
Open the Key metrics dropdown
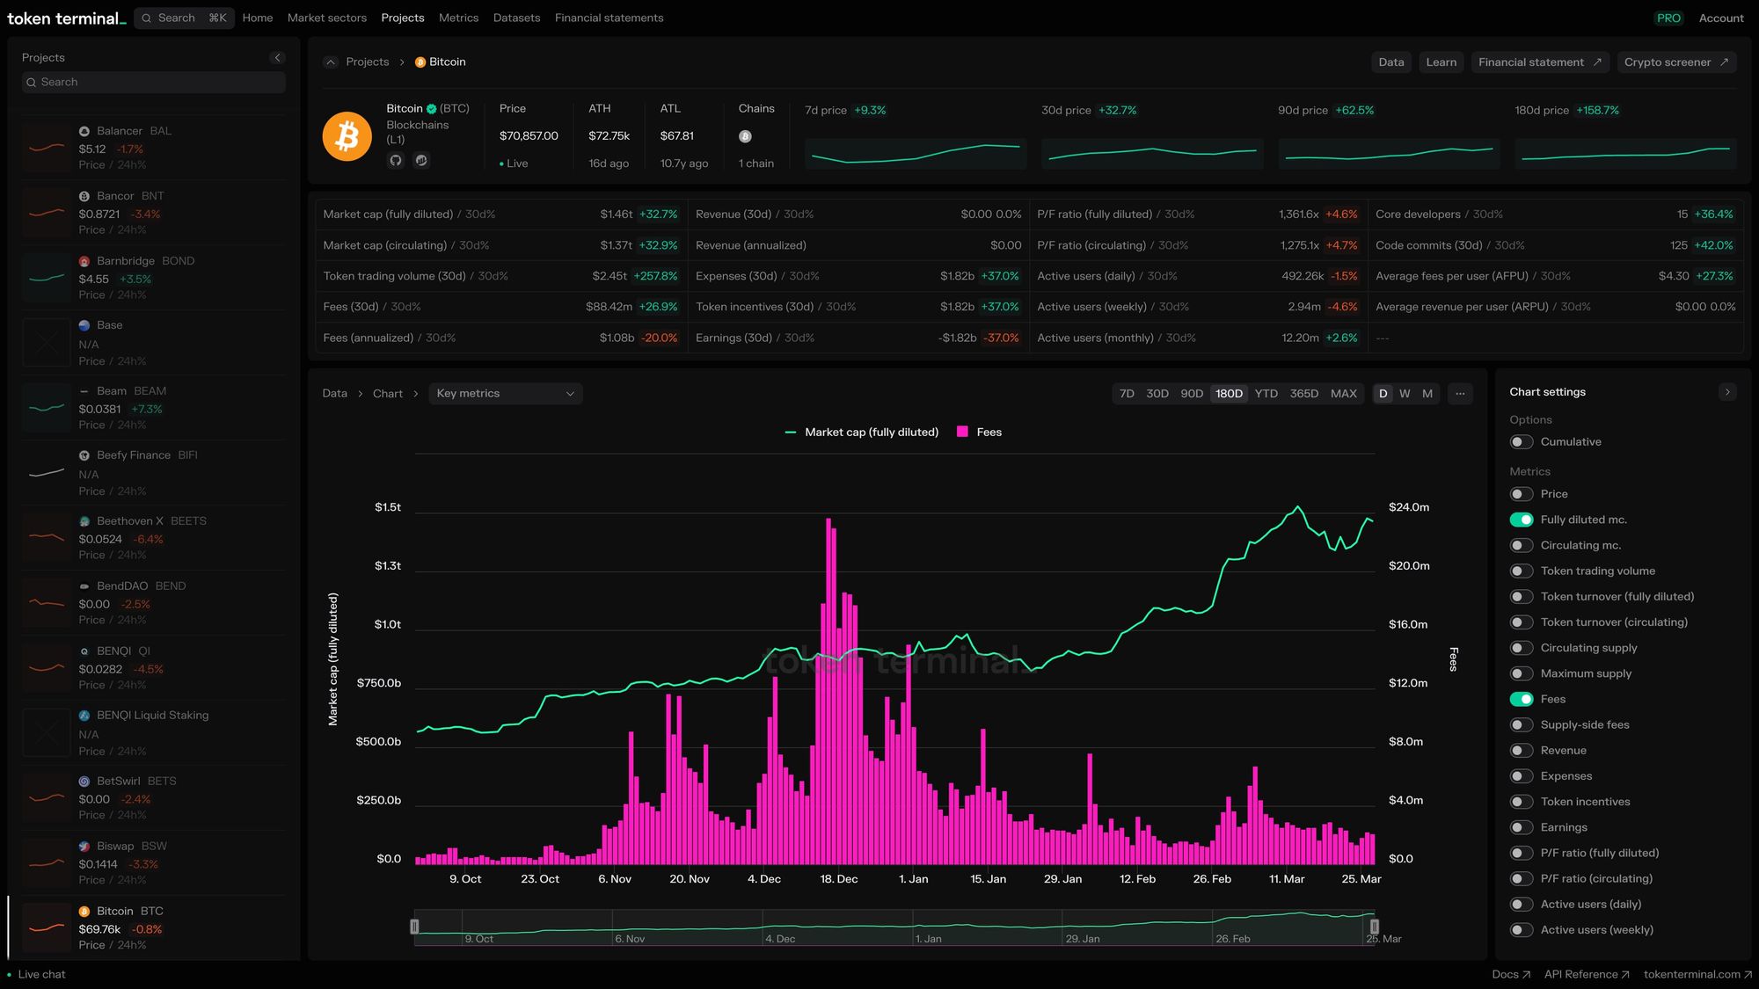click(505, 394)
